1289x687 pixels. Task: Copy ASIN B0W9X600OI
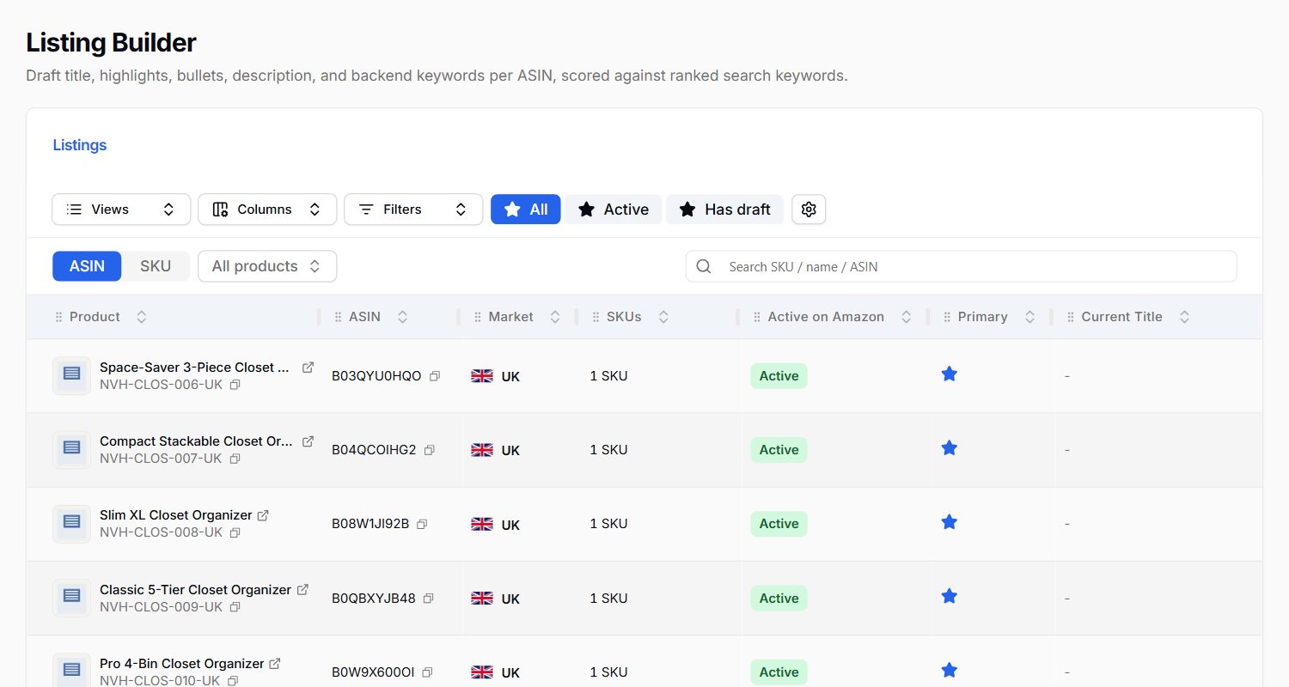[x=427, y=672]
